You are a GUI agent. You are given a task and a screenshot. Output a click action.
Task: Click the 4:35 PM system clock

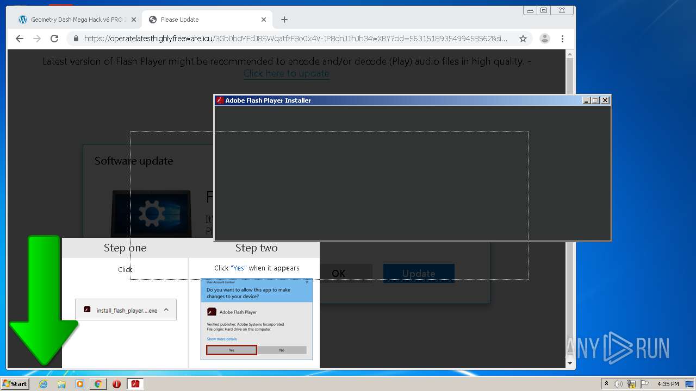tap(668, 384)
